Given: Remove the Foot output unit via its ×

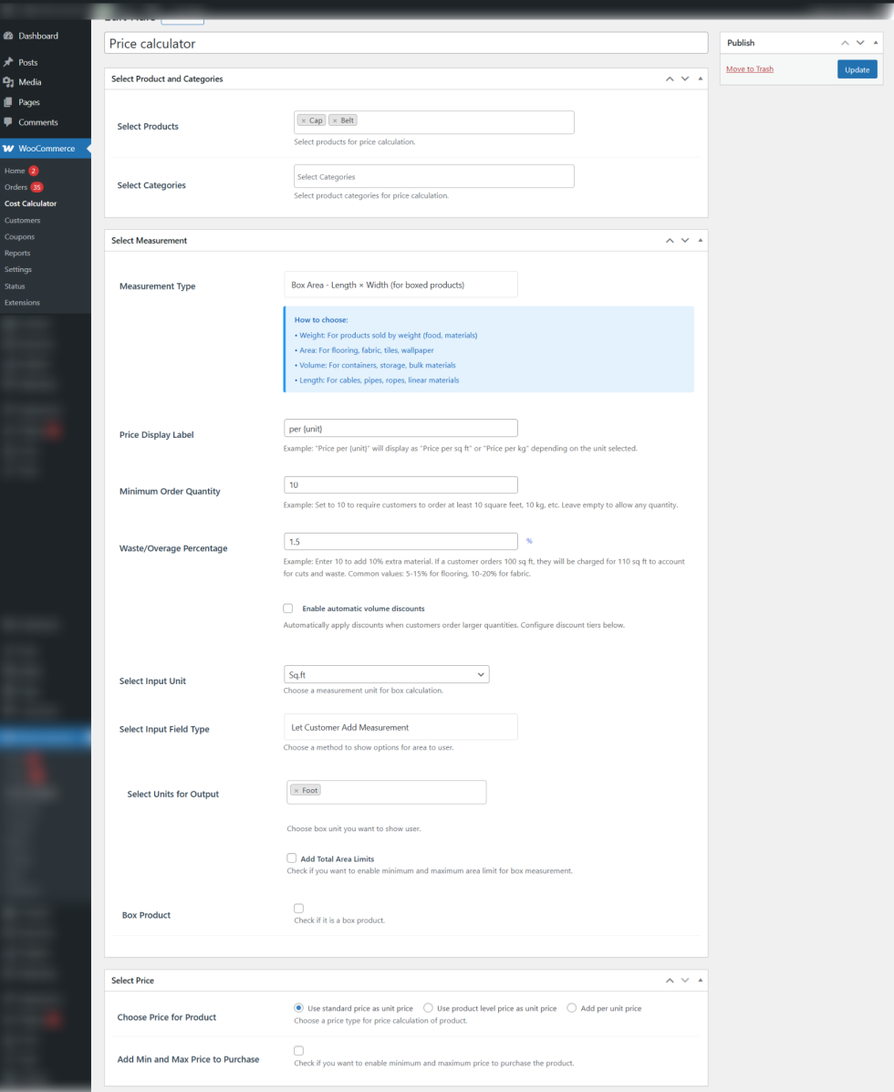Looking at the screenshot, I should pos(296,790).
